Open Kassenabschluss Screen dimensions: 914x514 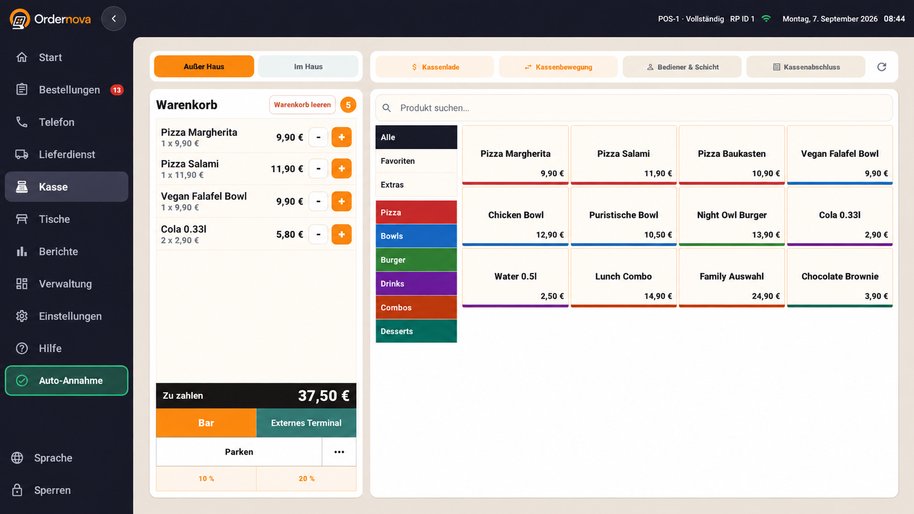coord(806,67)
